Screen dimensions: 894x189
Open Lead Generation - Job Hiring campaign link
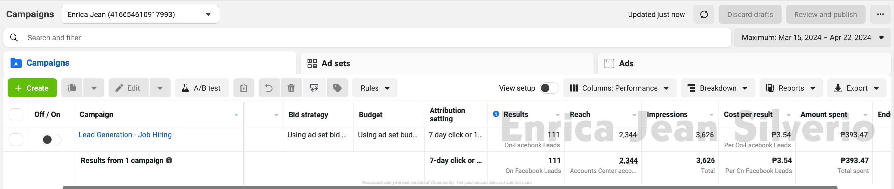(125, 135)
